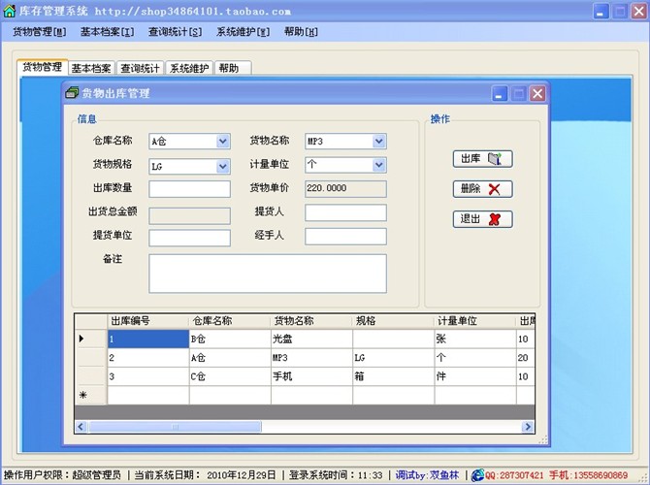Click the 超级管理员 status bar text
Screen dimensions: 650x485
(97, 475)
